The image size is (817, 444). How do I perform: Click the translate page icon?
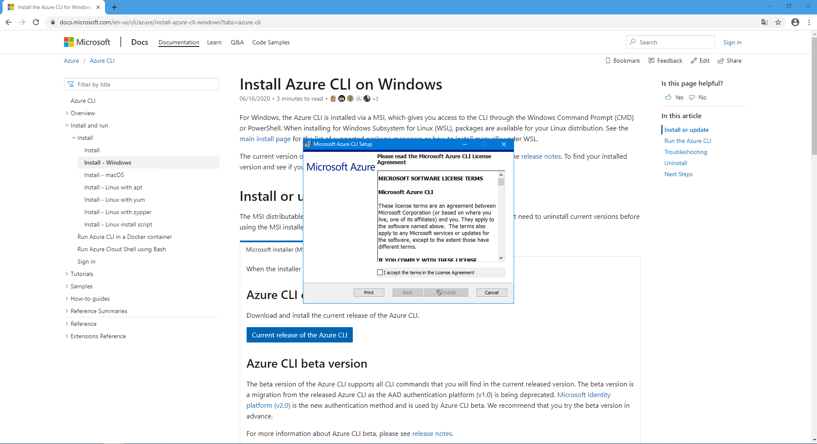coord(765,22)
